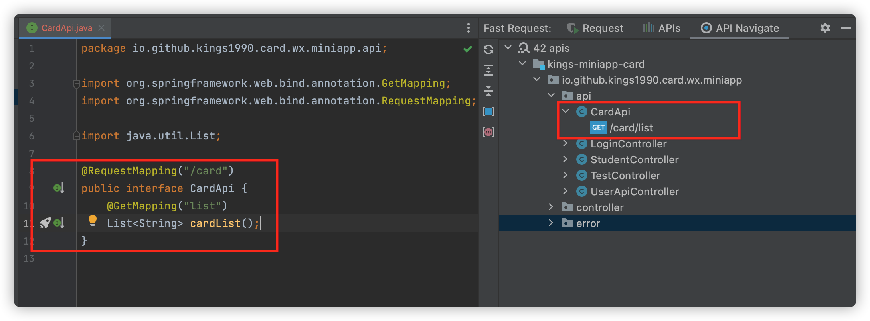This screenshot has height=321, width=870.
Task: Click the cardList method name
Action: click(216, 223)
